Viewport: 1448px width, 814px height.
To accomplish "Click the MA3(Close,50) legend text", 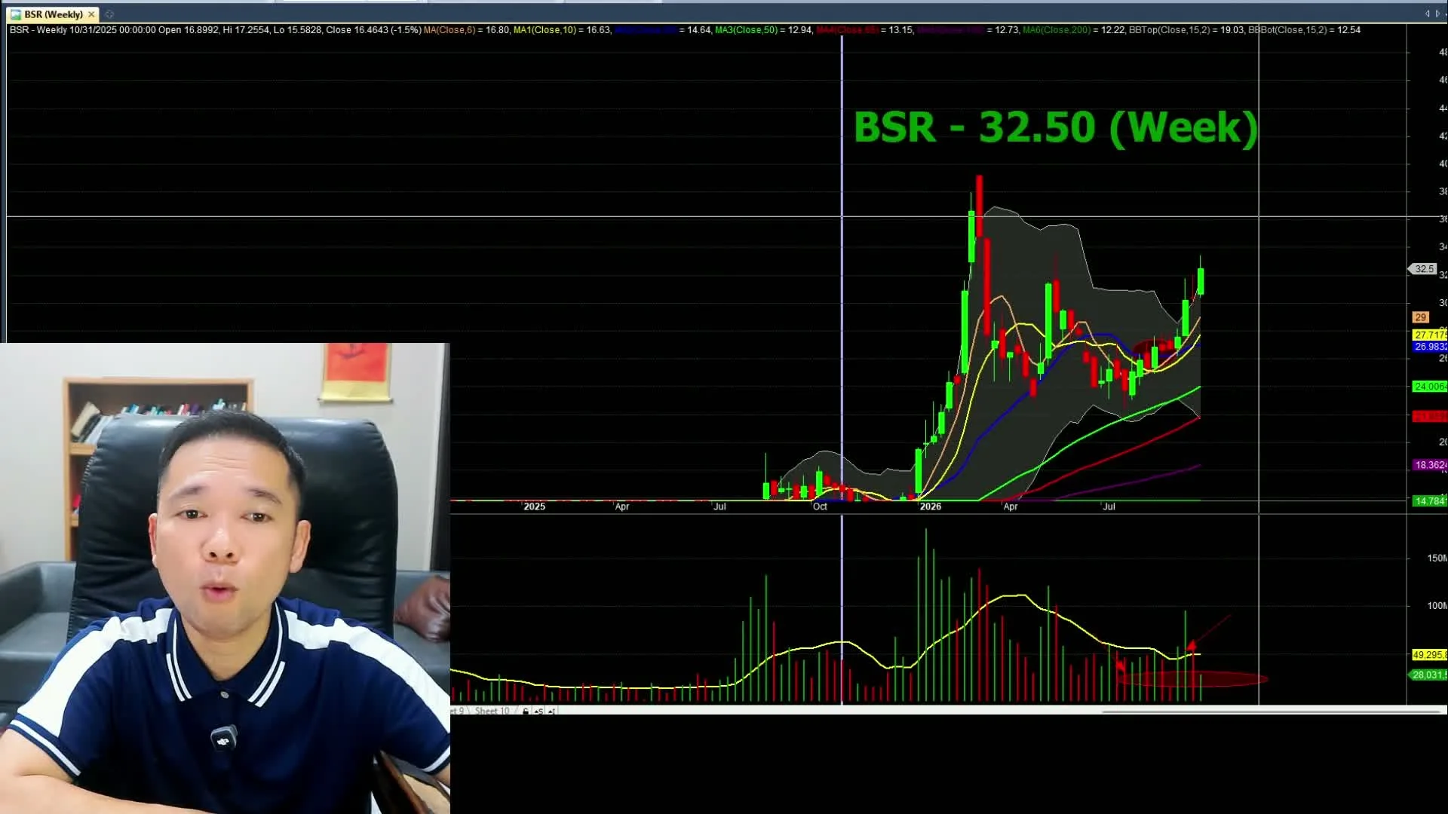I will (x=746, y=30).
